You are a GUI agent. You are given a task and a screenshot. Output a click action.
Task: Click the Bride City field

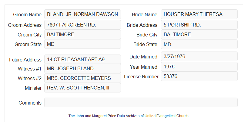click(199, 34)
